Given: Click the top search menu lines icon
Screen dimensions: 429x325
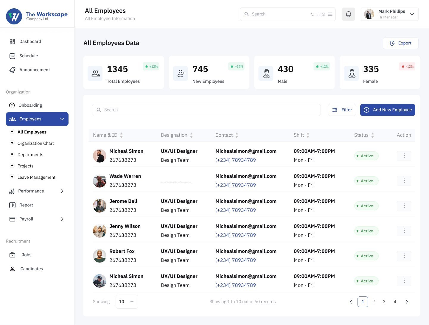Looking at the screenshot, I should pyautogui.click(x=330, y=14).
